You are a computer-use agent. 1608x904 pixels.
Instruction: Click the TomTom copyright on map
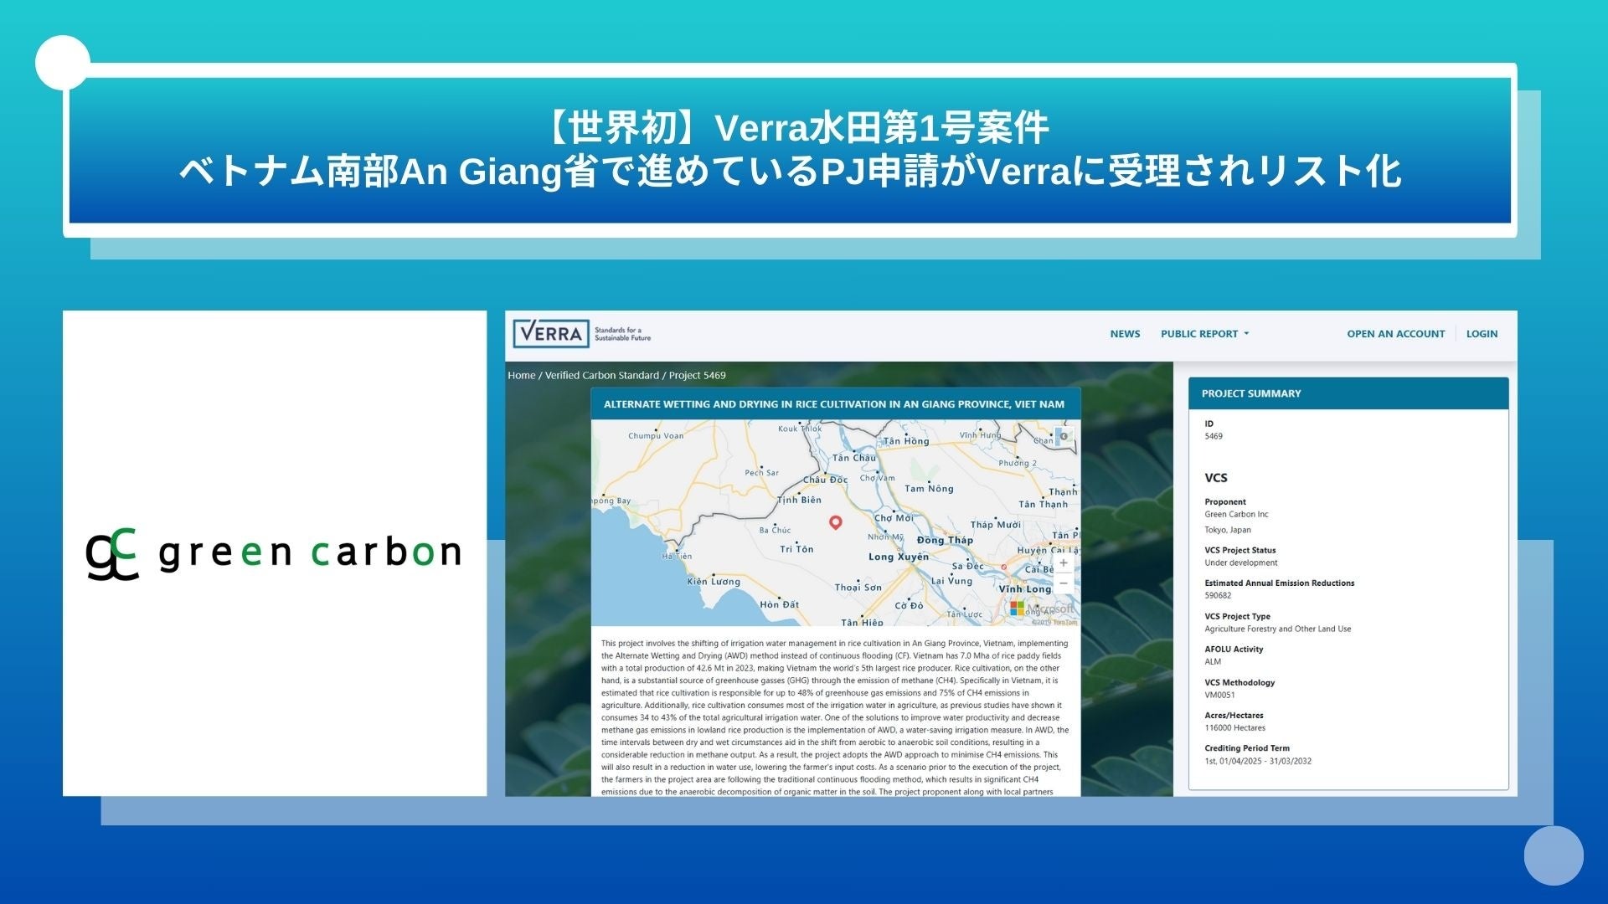1054,622
